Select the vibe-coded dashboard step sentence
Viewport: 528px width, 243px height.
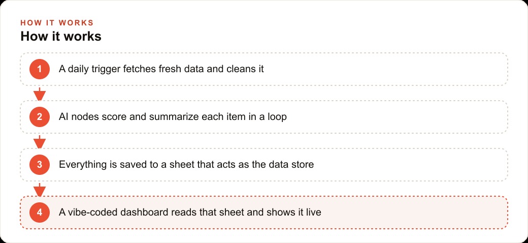click(x=190, y=212)
